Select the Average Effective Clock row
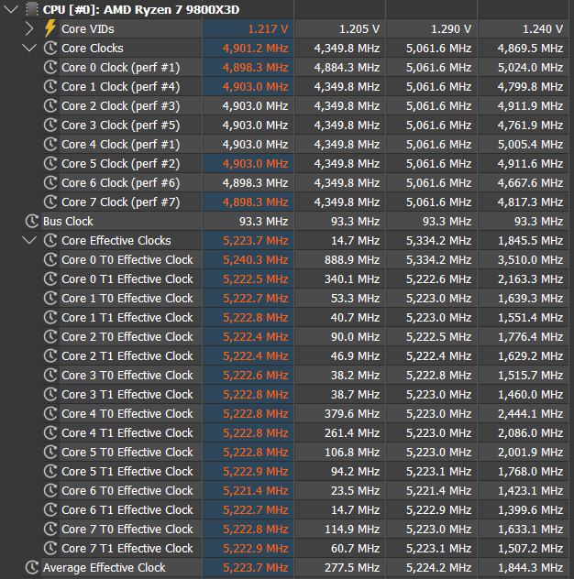The height and width of the screenshot is (579, 574). (295, 568)
